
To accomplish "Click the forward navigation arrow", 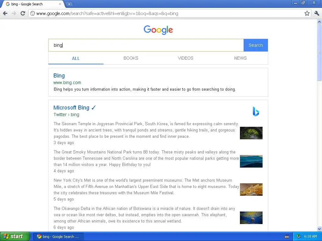I will [x=14, y=13].
